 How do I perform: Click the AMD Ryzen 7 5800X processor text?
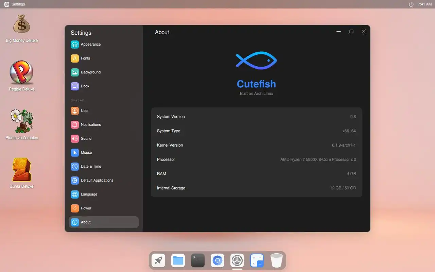tap(318, 159)
